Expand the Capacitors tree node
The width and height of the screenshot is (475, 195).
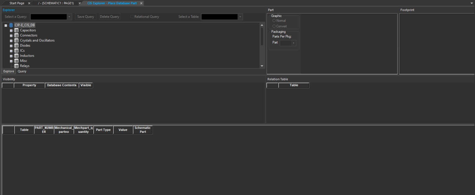(11, 30)
